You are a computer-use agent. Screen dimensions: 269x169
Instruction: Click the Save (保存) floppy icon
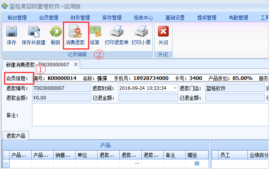[12, 31]
